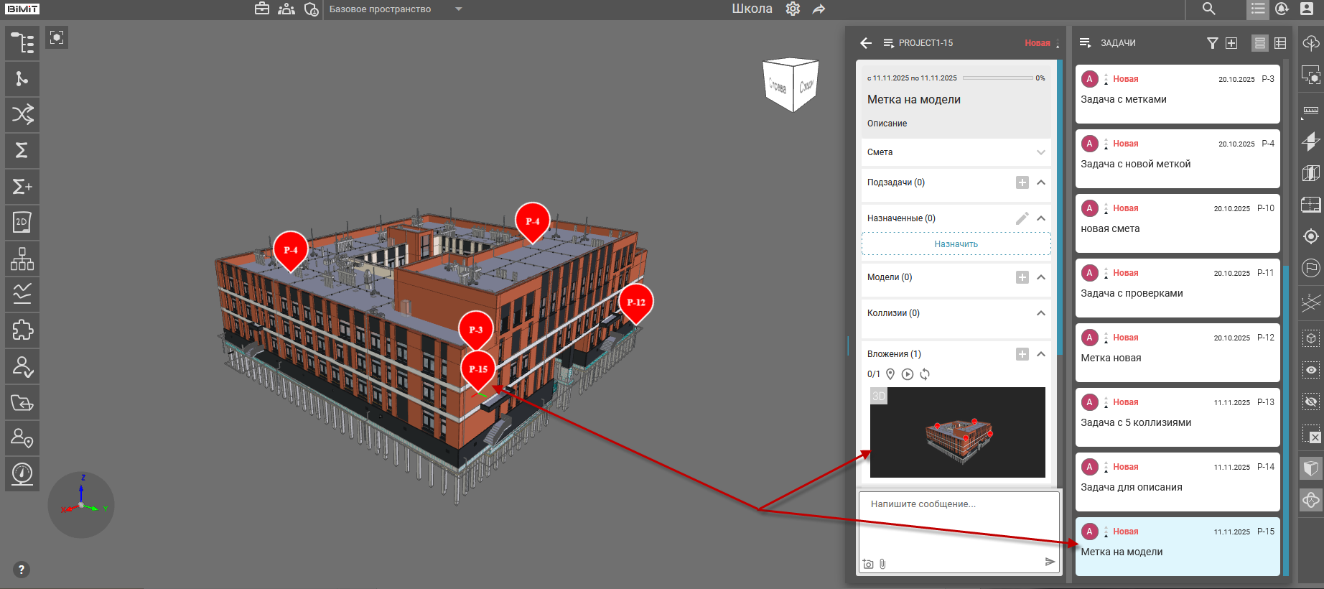Screen dimensions: 1324x589
Task: Switch tasks to table view
Action: pyautogui.click(x=1280, y=43)
